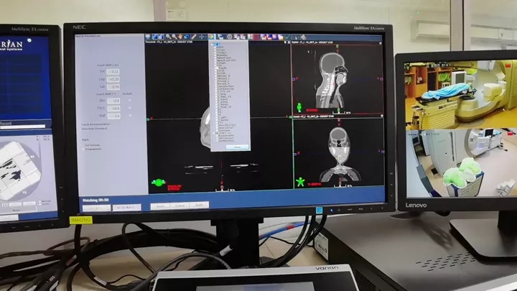
Task: Click the Reset button at the bottom
Action: pyautogui.click(x=160, y=205)
